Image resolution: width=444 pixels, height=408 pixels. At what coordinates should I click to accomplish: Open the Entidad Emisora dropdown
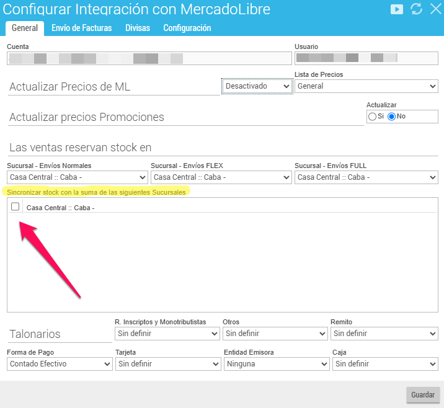276,364
